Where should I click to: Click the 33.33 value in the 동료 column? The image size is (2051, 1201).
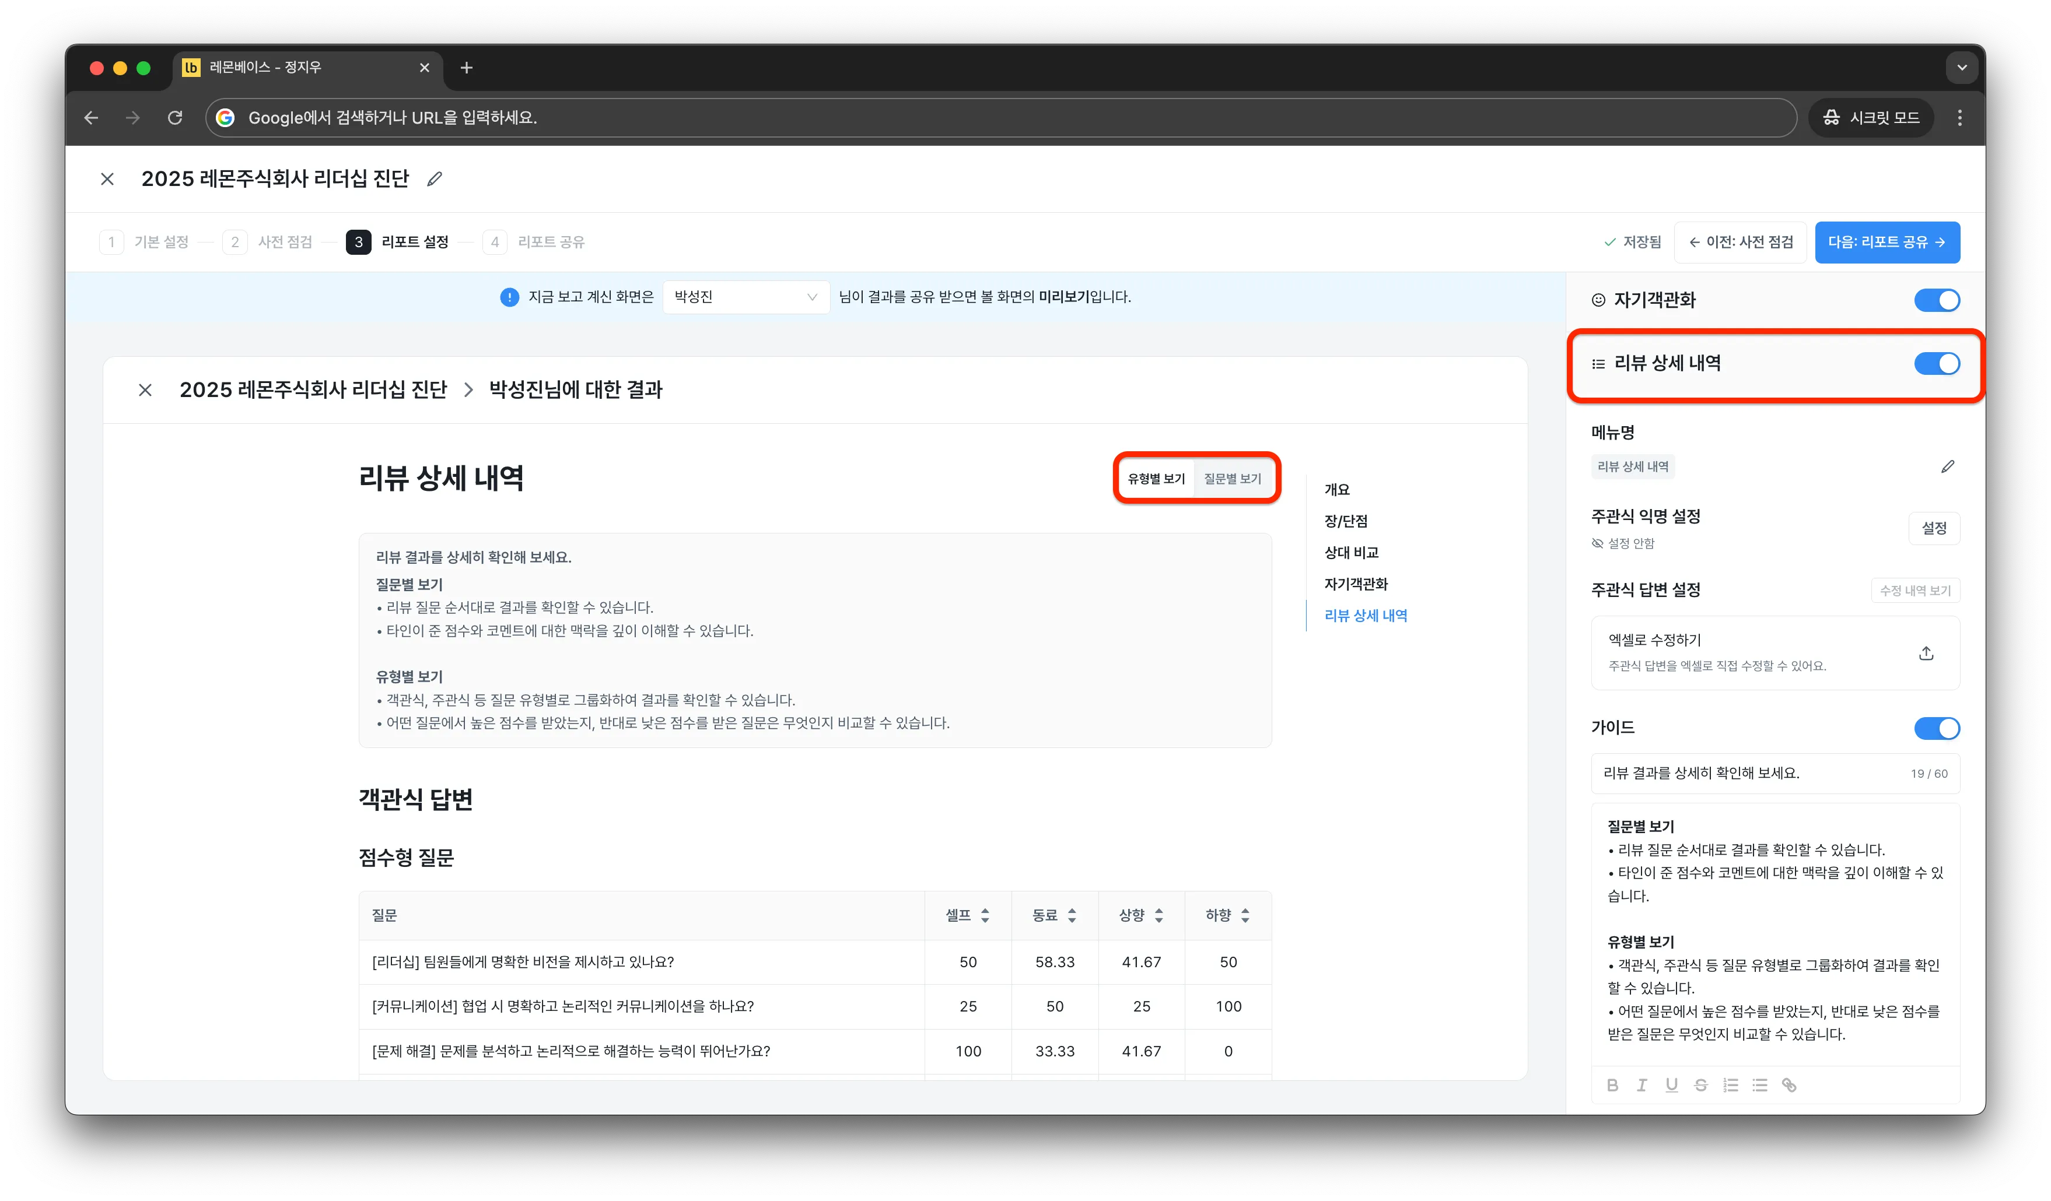1055,1052
